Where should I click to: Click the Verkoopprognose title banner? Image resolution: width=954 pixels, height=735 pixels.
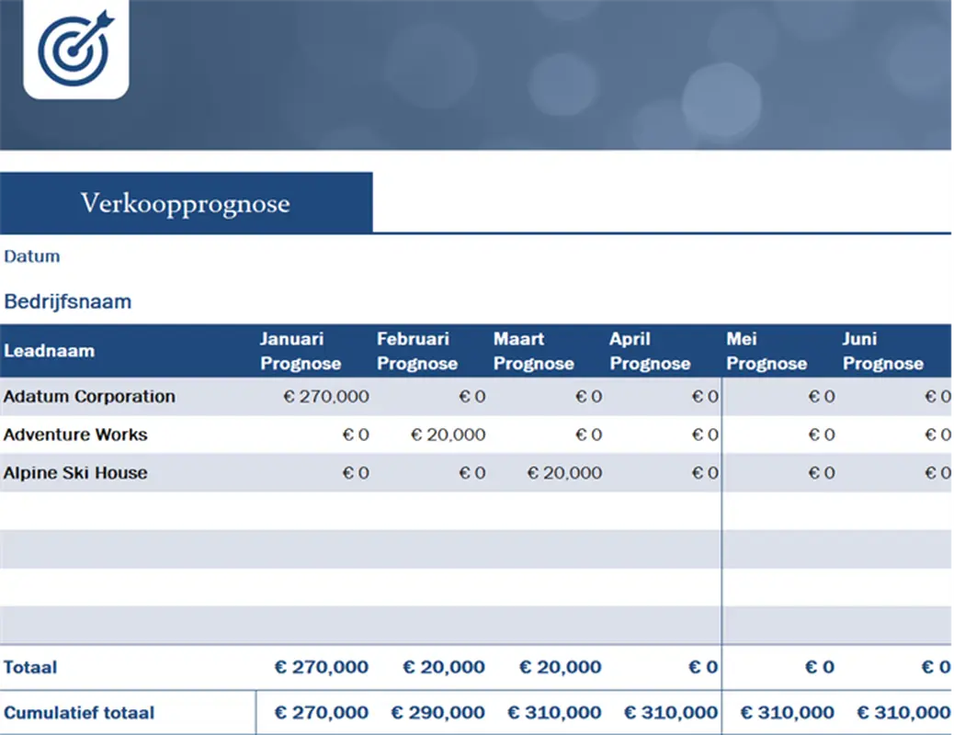186,202
